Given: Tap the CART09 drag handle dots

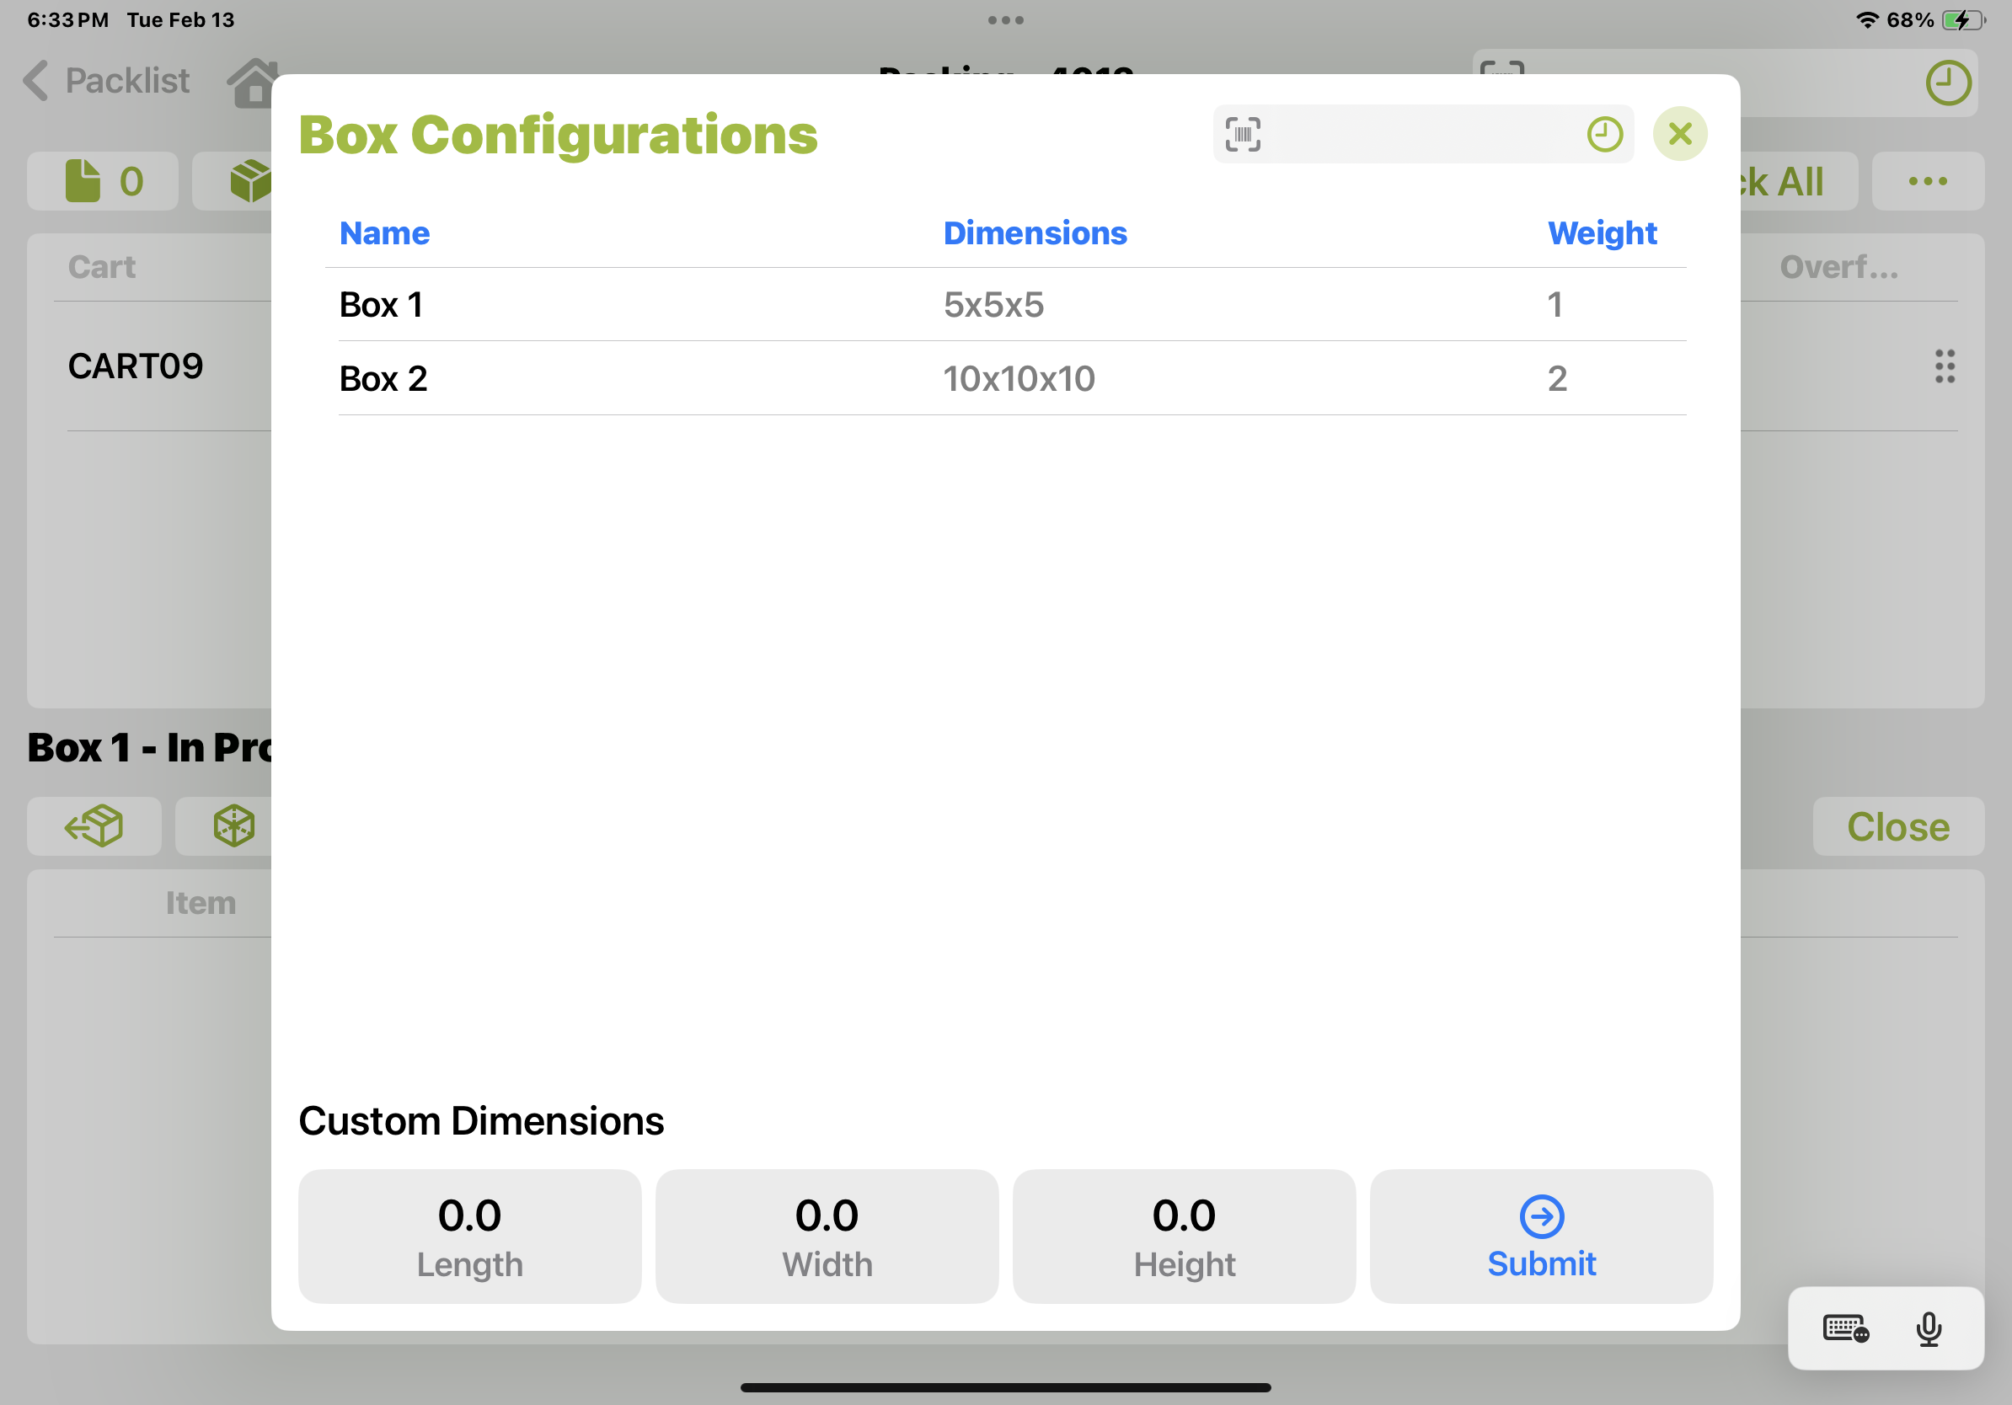Looking at the screenshot, I should pos(1945,366).
